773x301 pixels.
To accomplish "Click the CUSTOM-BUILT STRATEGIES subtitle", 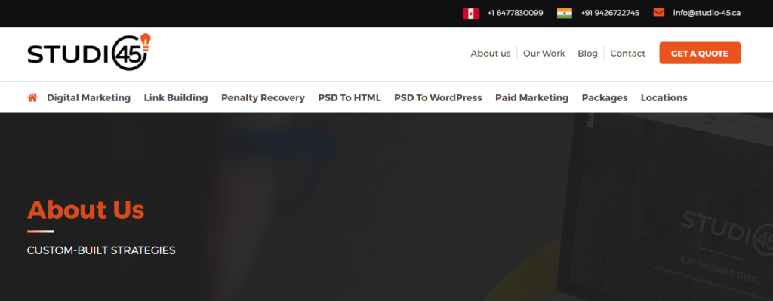I will tap(101, 250).
